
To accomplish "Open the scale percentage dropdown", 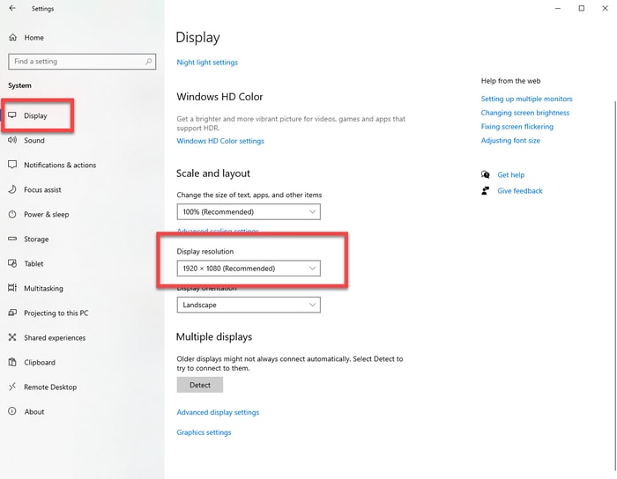I will tap(249, 212).
